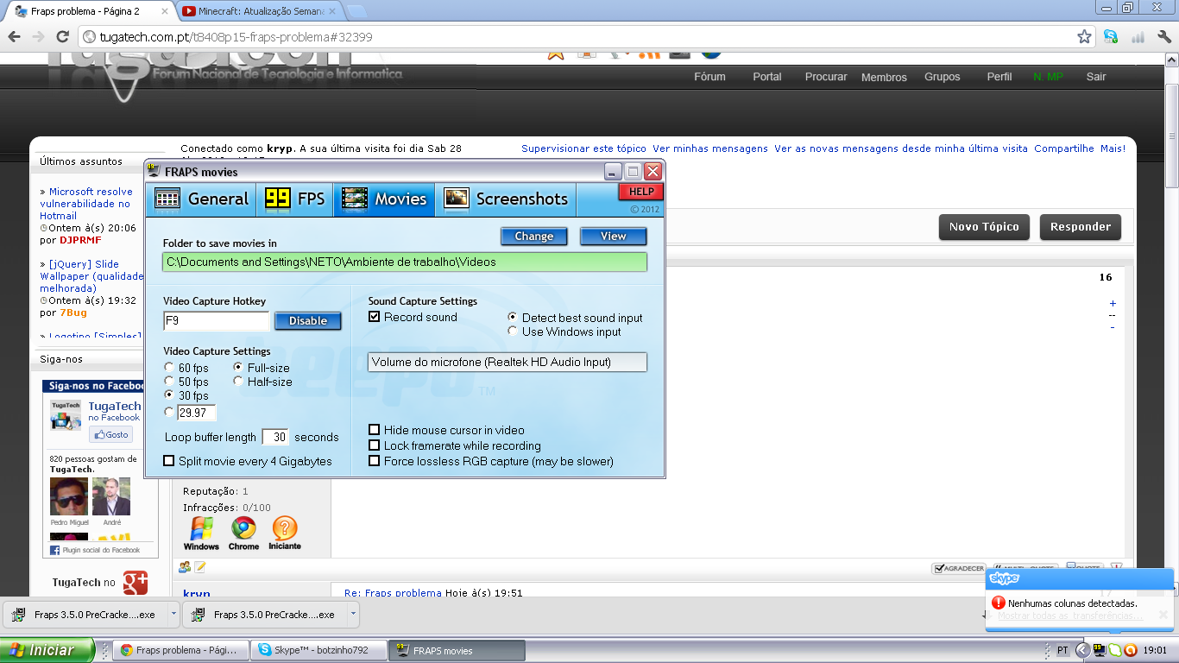Viewport: 1179px width, 663px height.
Task: Click the Novo Tópico button
Action: pyautogui.click(x=984, y=227)
